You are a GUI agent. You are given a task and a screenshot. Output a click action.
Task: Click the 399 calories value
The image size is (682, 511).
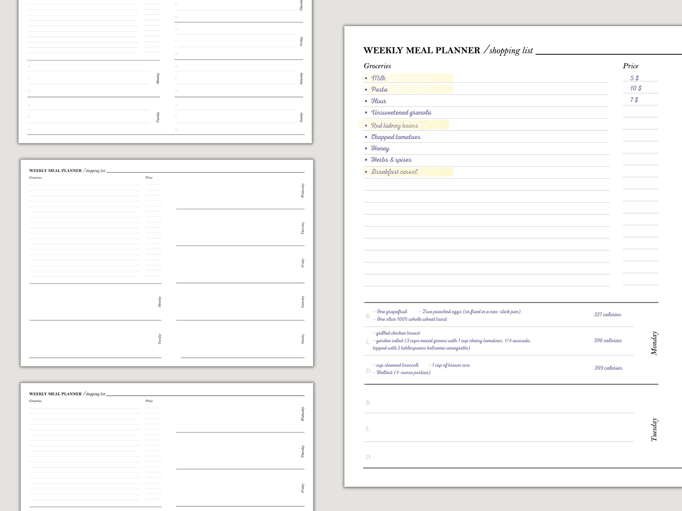click(608, 368)
